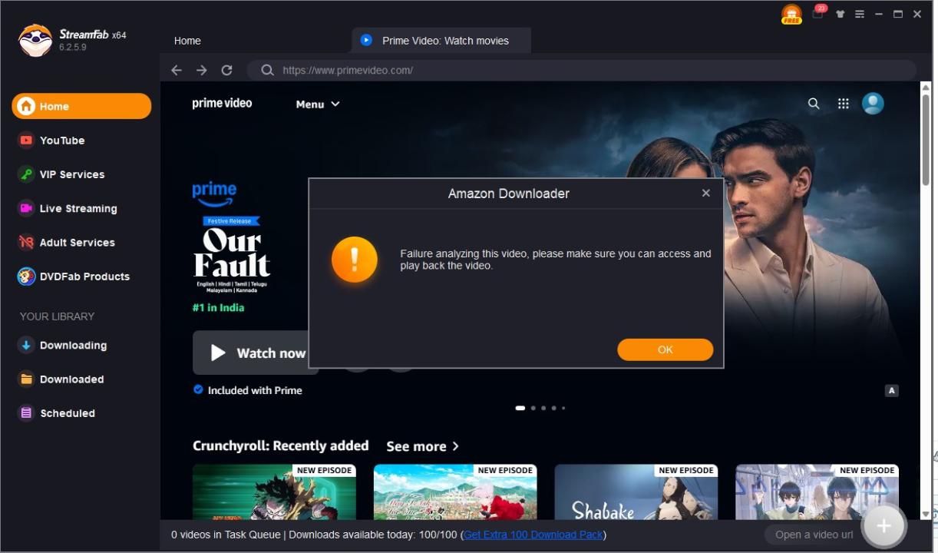Click the primevideo.com address bar
The image size is (938, 553).
point(581,70)
